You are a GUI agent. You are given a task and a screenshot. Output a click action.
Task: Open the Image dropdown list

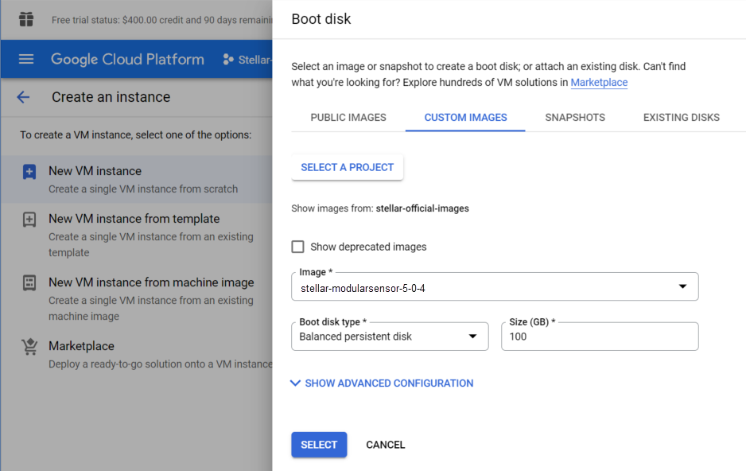click(x=495, y=287)
